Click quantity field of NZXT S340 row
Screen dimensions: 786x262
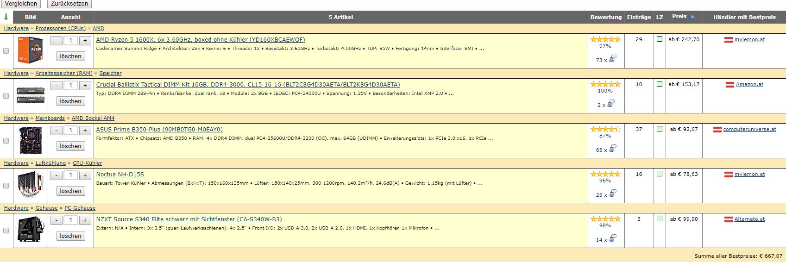pyautogui.click(x=71, y=220)
